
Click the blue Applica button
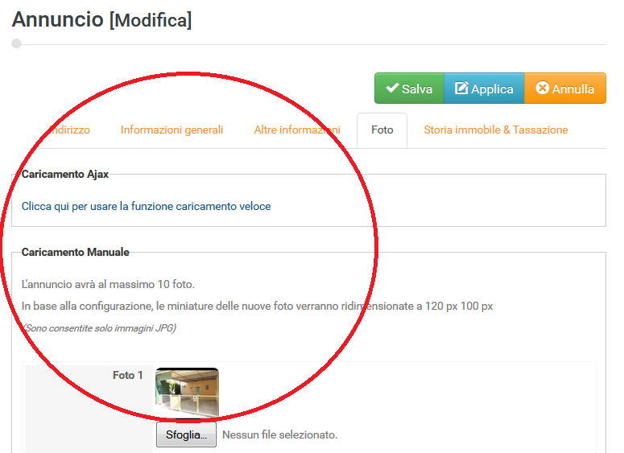[484, 89]
